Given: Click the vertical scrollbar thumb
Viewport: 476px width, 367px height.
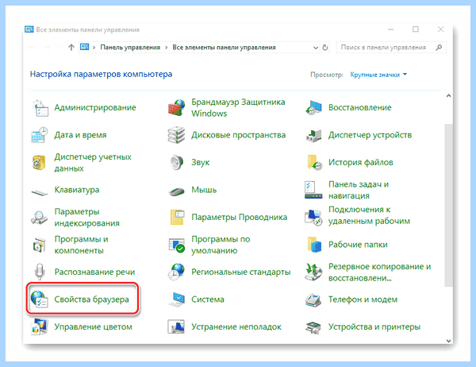Looking at the screenshot, I should tap(449, 205).
